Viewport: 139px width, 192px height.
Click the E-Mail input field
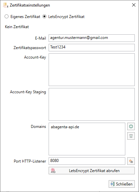coord(92,38)
